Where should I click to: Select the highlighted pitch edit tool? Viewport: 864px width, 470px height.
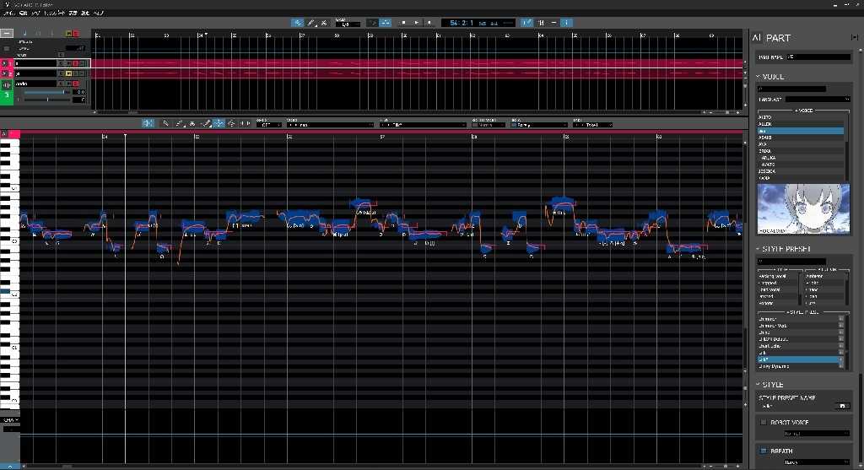pyautogui.click(x=219, y=123)
